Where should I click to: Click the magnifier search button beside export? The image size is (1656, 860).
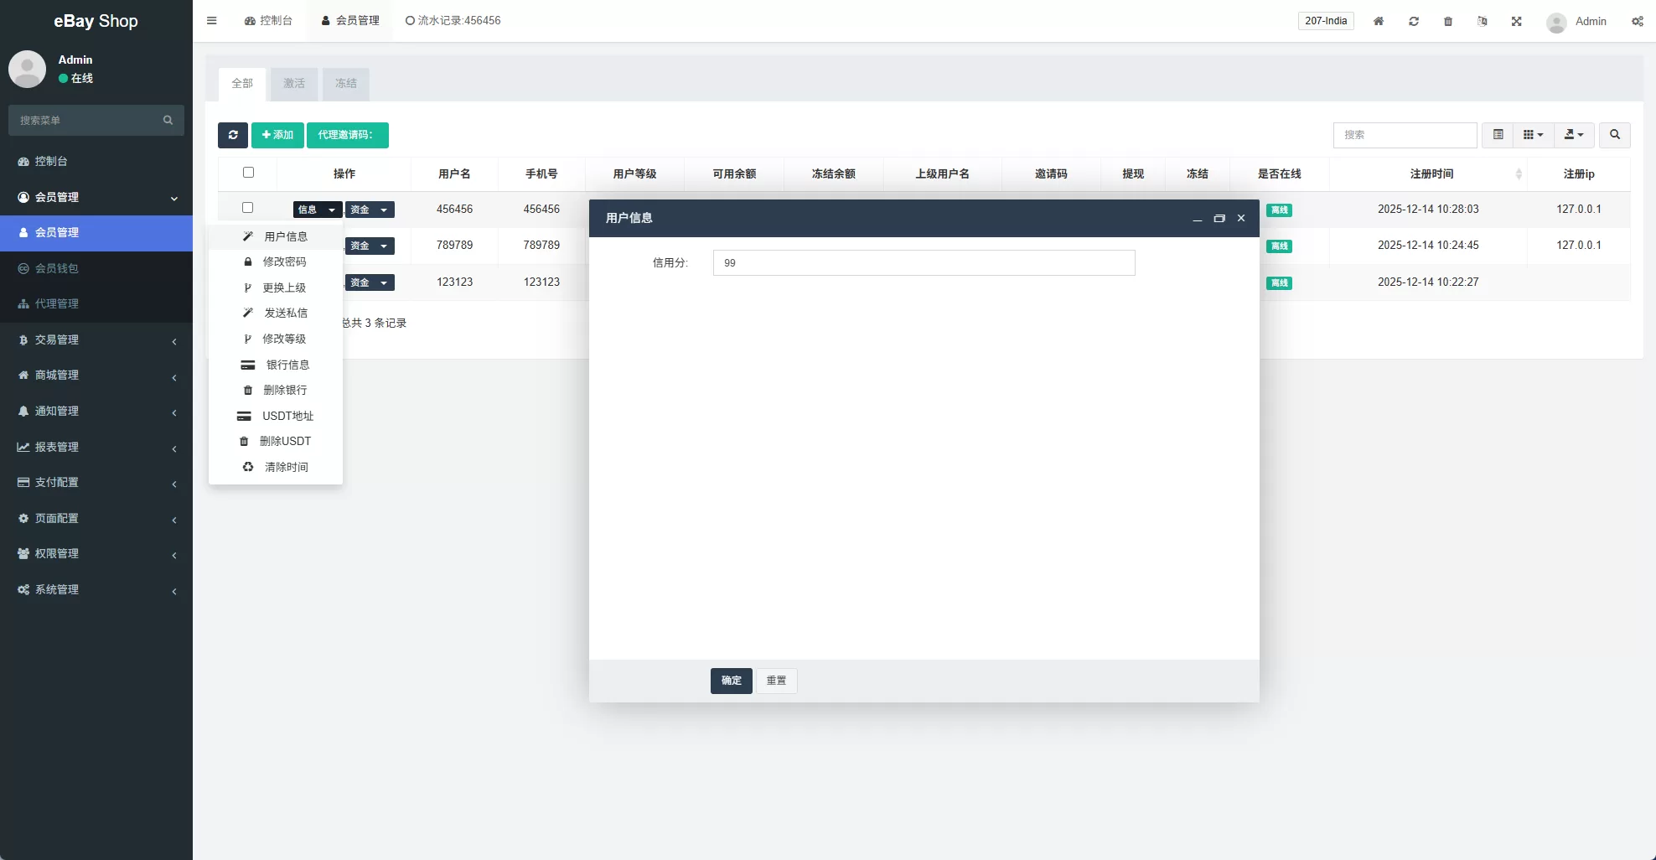[x=1614, y=135]
